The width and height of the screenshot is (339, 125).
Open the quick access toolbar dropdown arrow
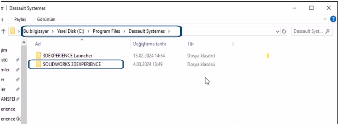pos(2,8)
